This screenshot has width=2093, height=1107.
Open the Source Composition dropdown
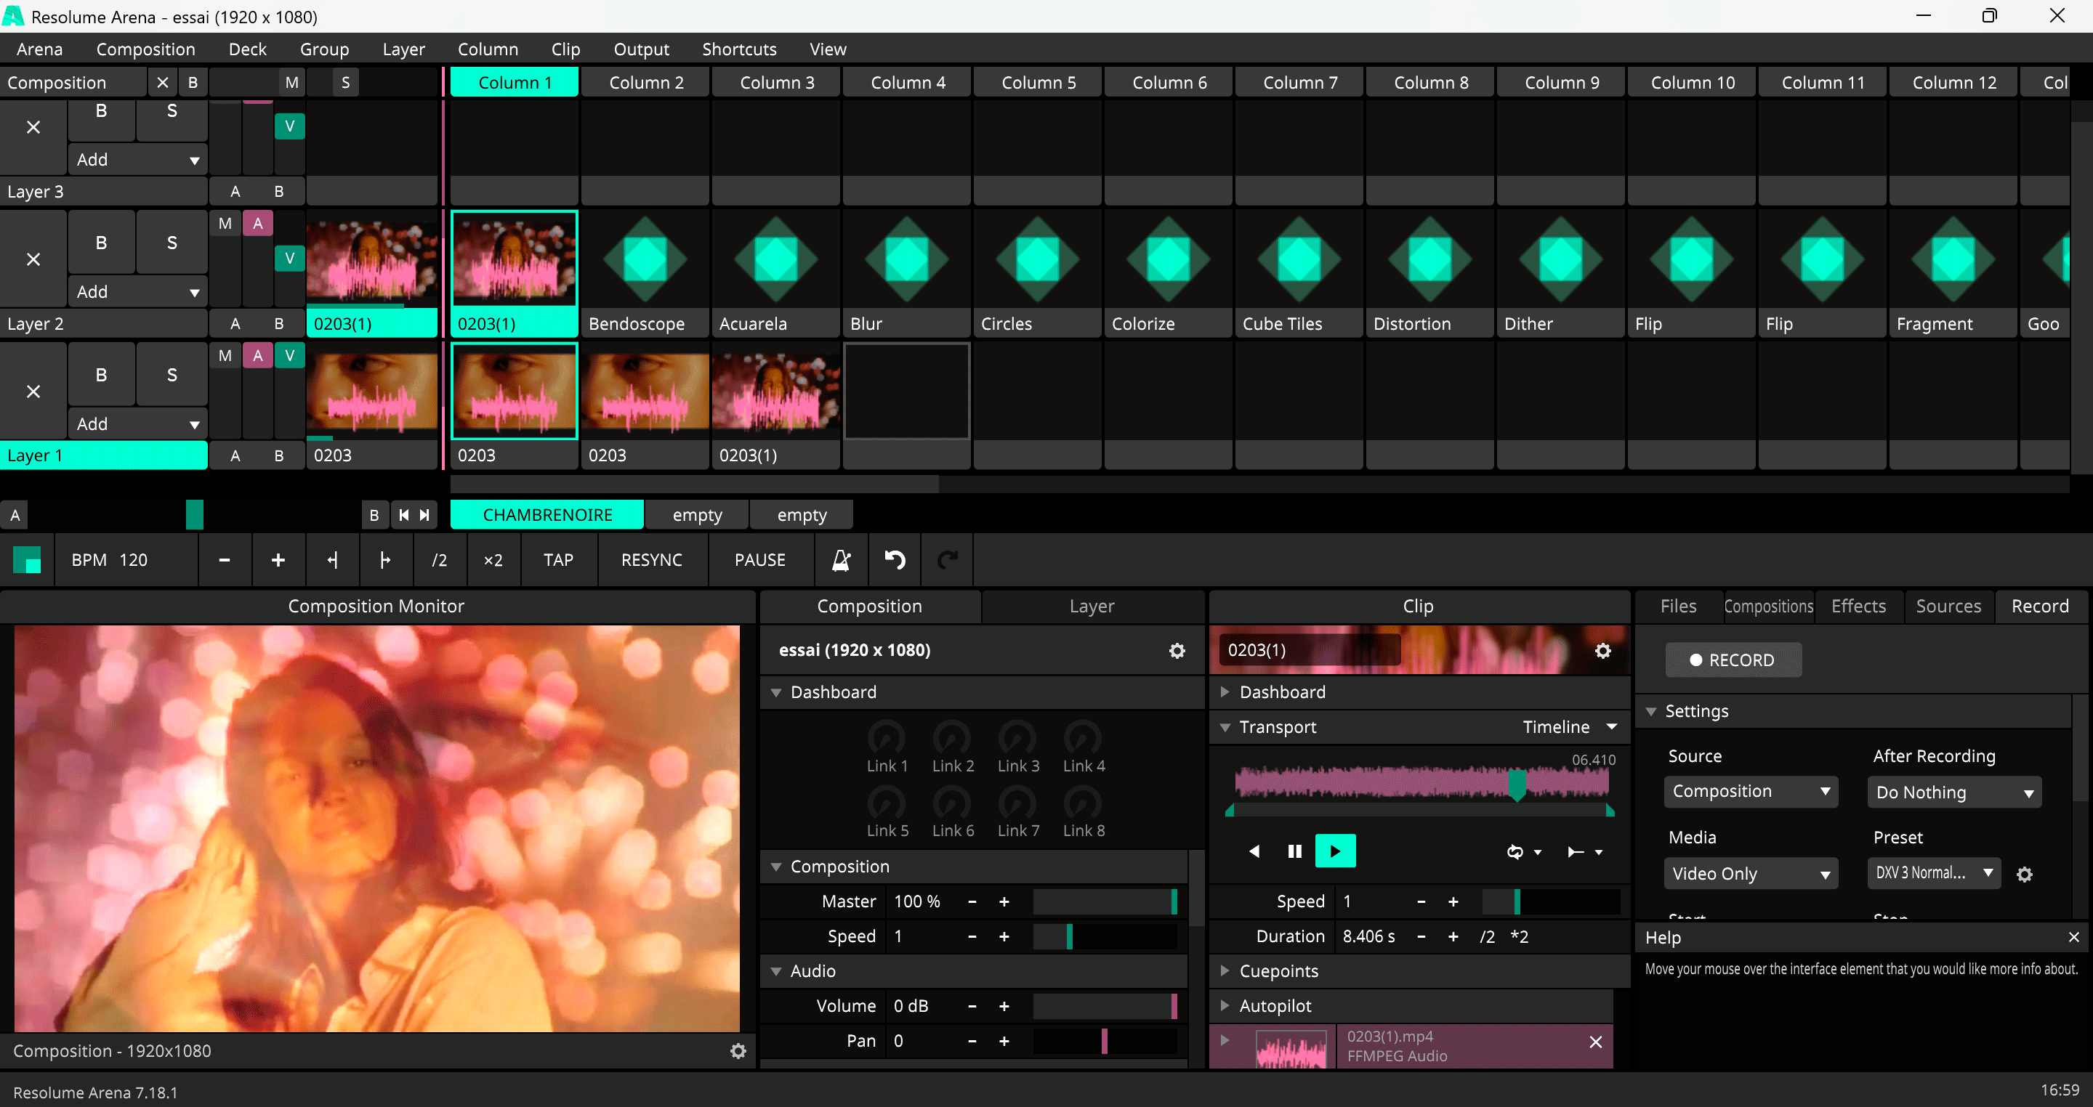click(1750, 791)
